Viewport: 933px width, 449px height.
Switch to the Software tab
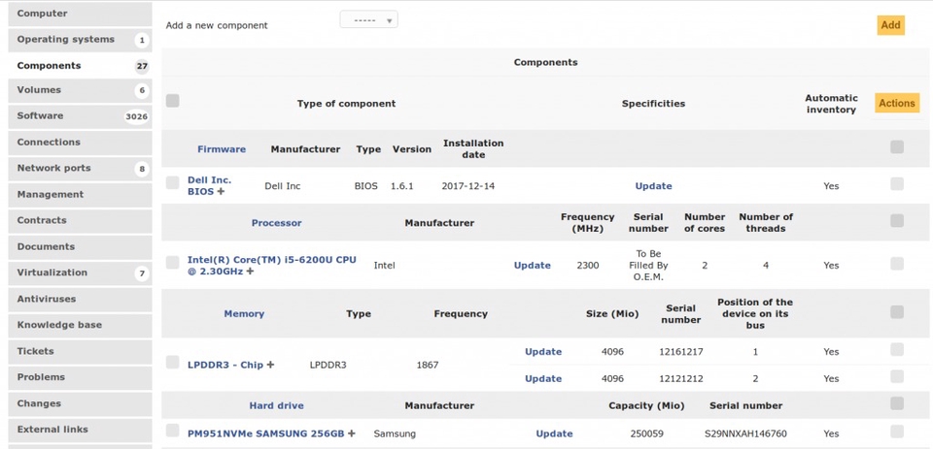(80, 116)
